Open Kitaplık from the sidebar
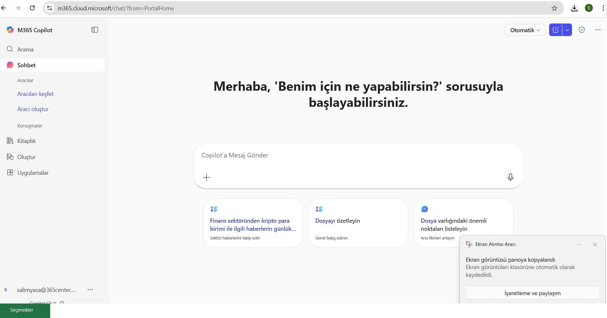This screenshot has width=607, height=318. (52, 141)
